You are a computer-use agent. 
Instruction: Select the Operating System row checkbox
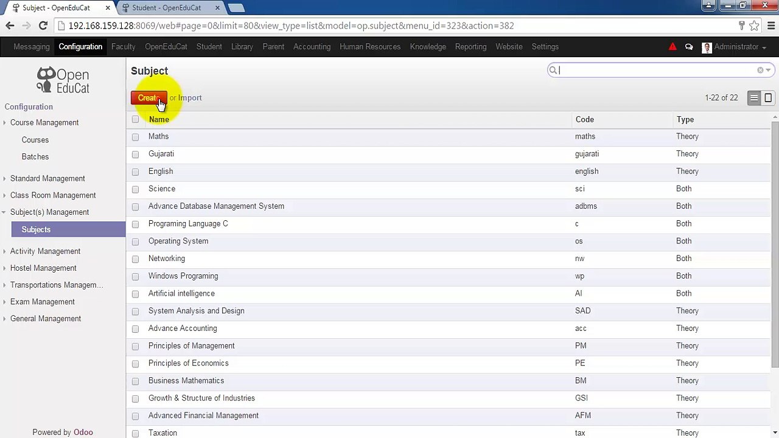(135, 242)
